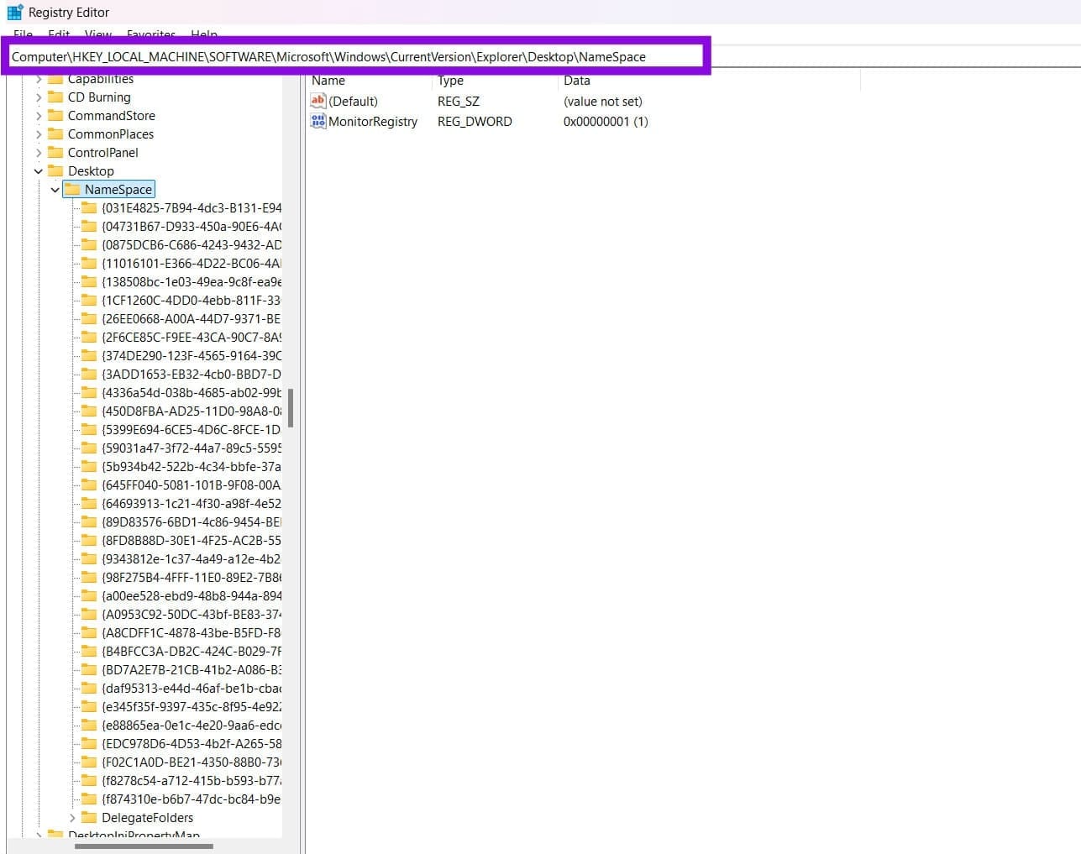This screenshot has height=854, width=1081.
Task: Select the {daf95313-e44d tree key
Action: pyautogui.click(x=191, y=688)
